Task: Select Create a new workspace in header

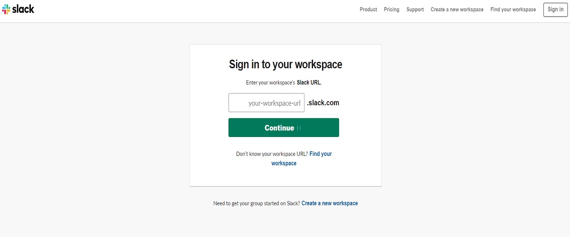Action: 457,9
